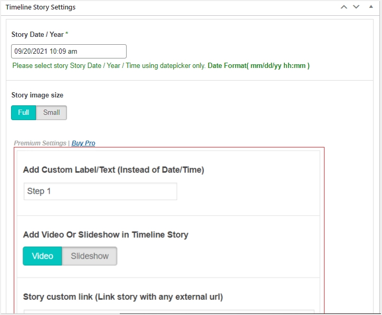This screenshot has width=382, height=315.
Task: Collapse the Timeline Story Settings panel
Action: coord(371,7)
